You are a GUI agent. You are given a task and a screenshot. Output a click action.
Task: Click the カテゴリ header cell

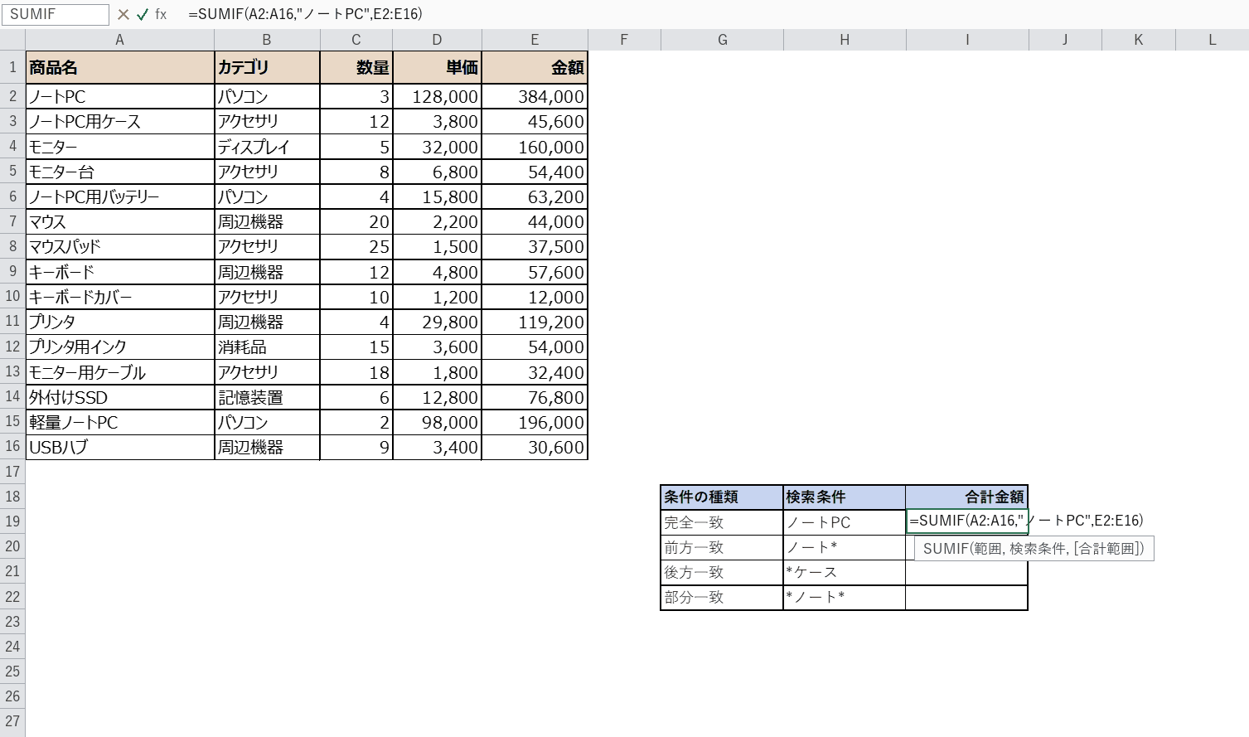(267, 68)
